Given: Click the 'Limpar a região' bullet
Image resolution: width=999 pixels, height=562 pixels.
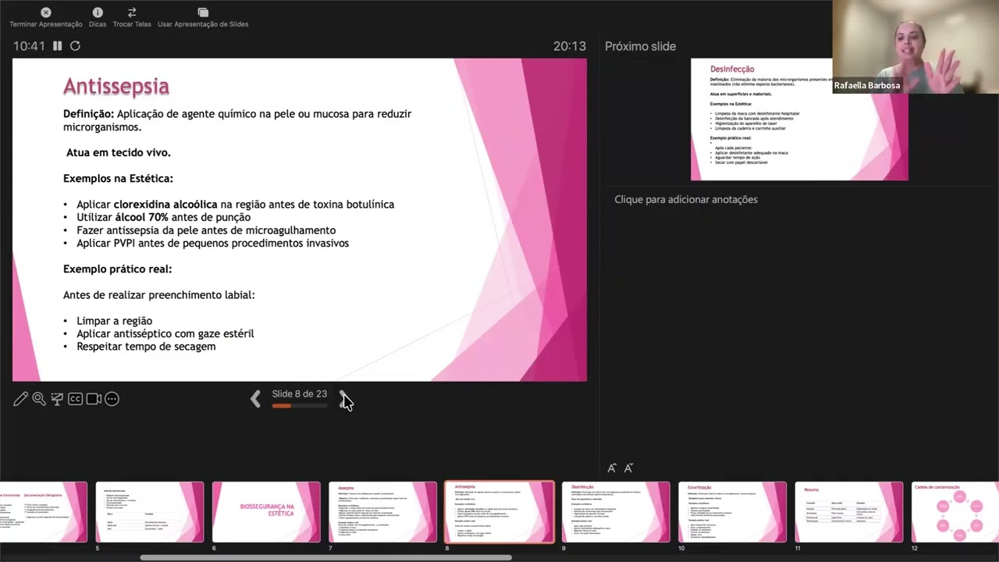Looking at the screenshot, I should [114, 321].
